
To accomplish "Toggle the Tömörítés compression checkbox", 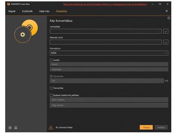I will (x=51, y=88).
